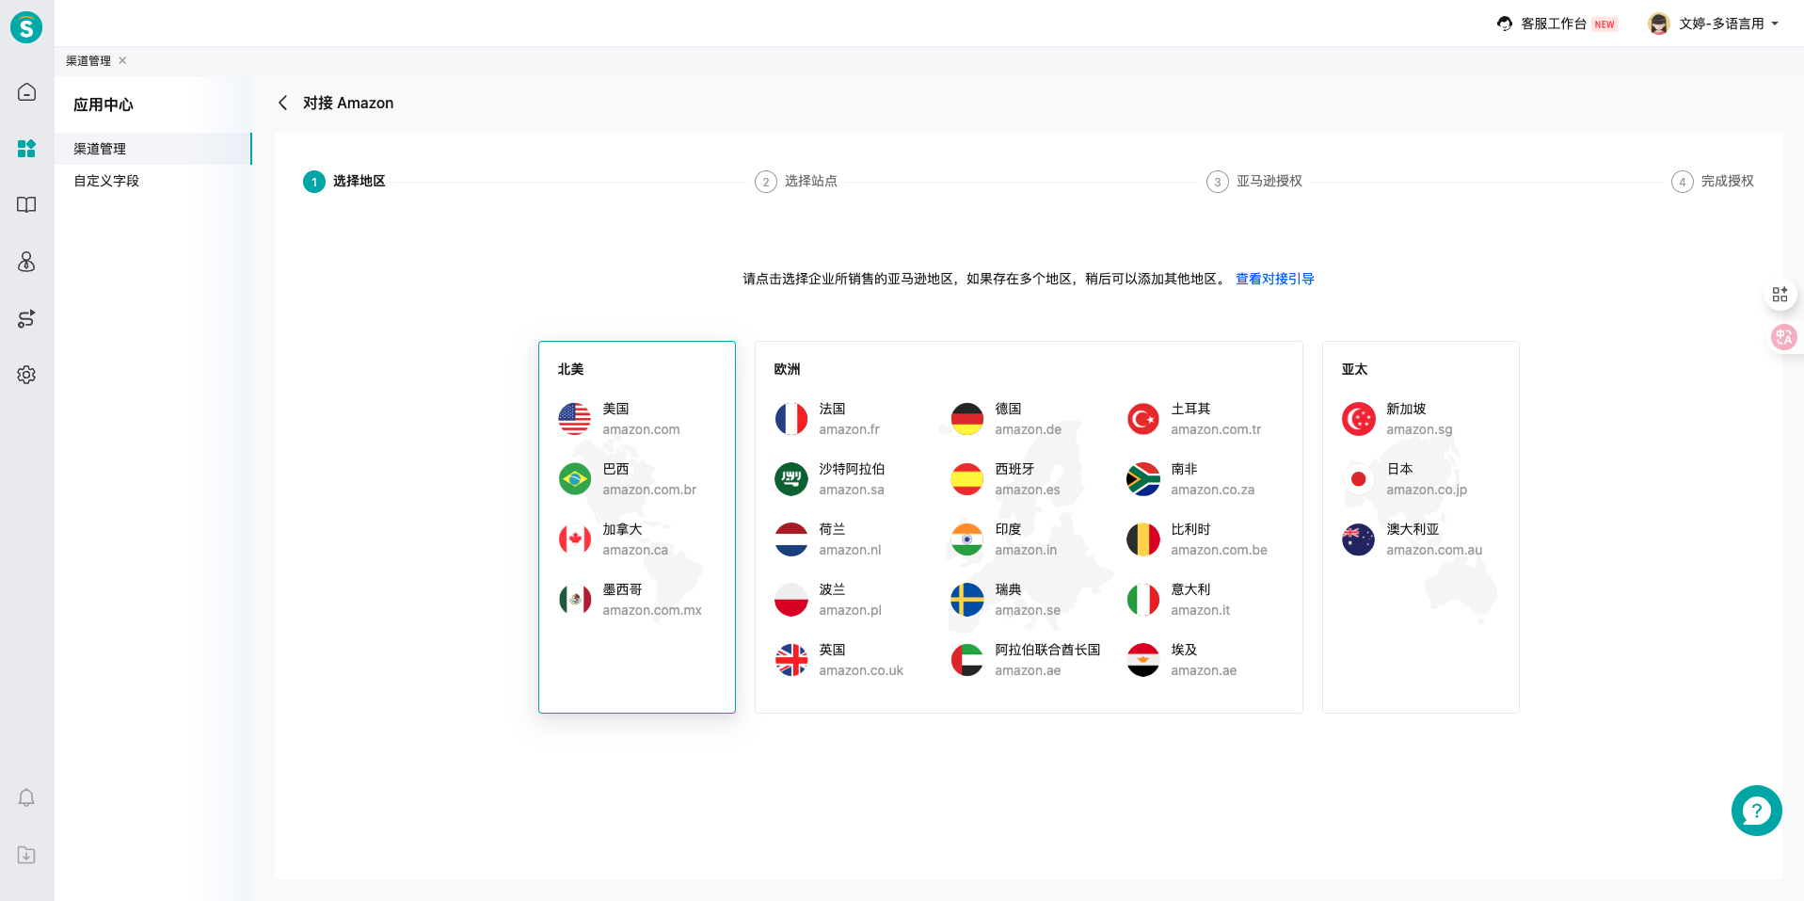Go back using the arrow beside 对接 Amazon
Viewport: 1804px width, 901px height.
click(282, 103)
